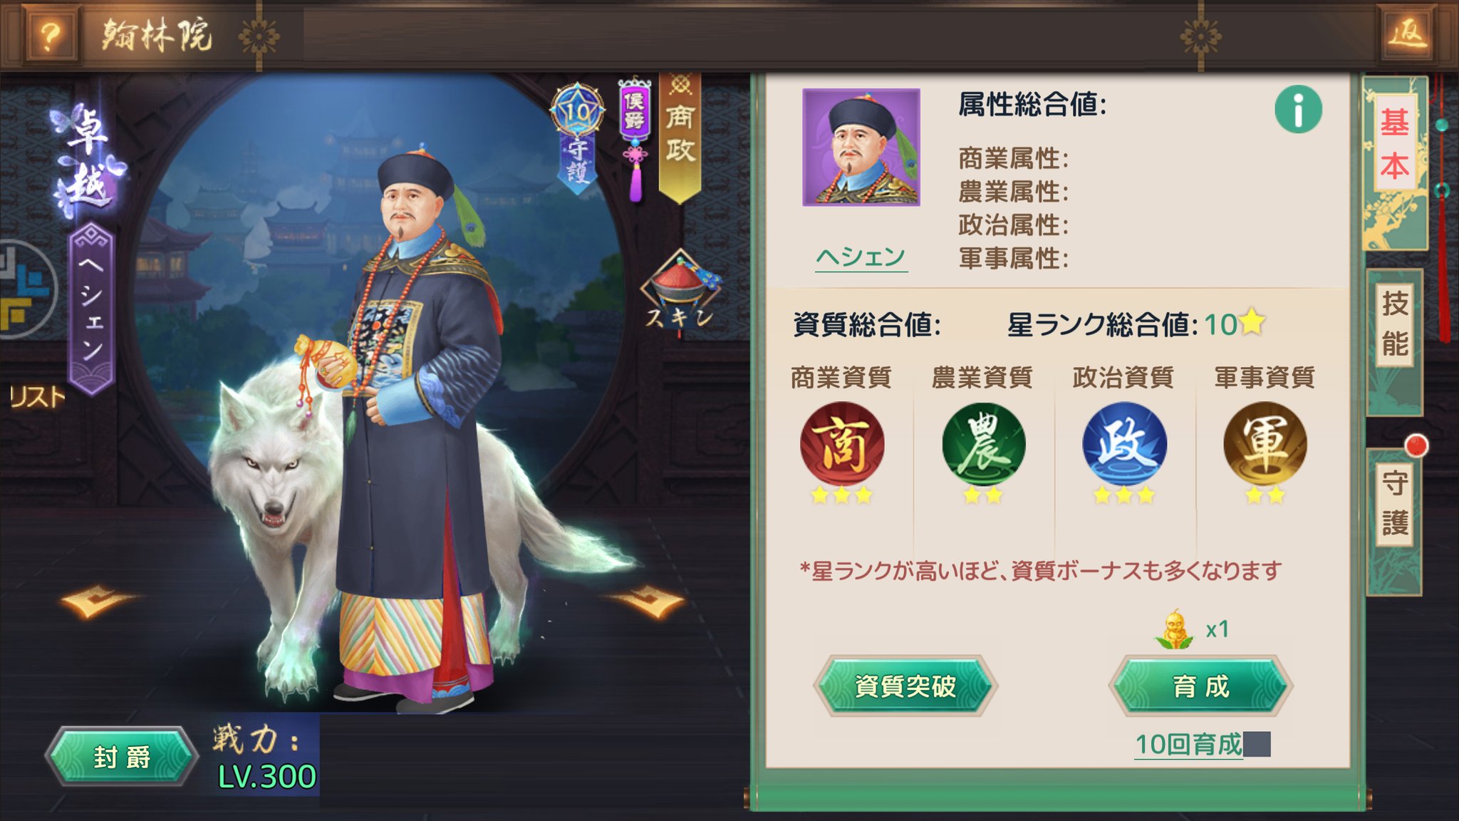Open the 守護 tab with red dot
Screen dimensions: 1459x821
pos(1394,502)
